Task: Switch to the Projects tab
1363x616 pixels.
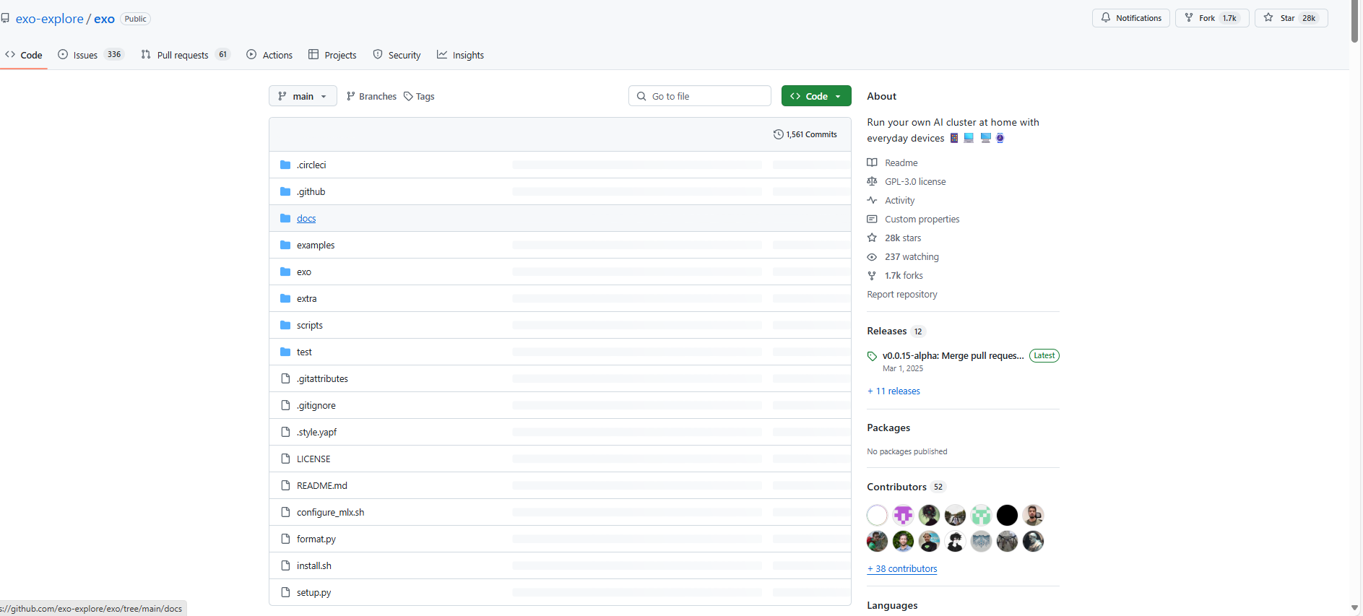Action: [x=332, y=55]
